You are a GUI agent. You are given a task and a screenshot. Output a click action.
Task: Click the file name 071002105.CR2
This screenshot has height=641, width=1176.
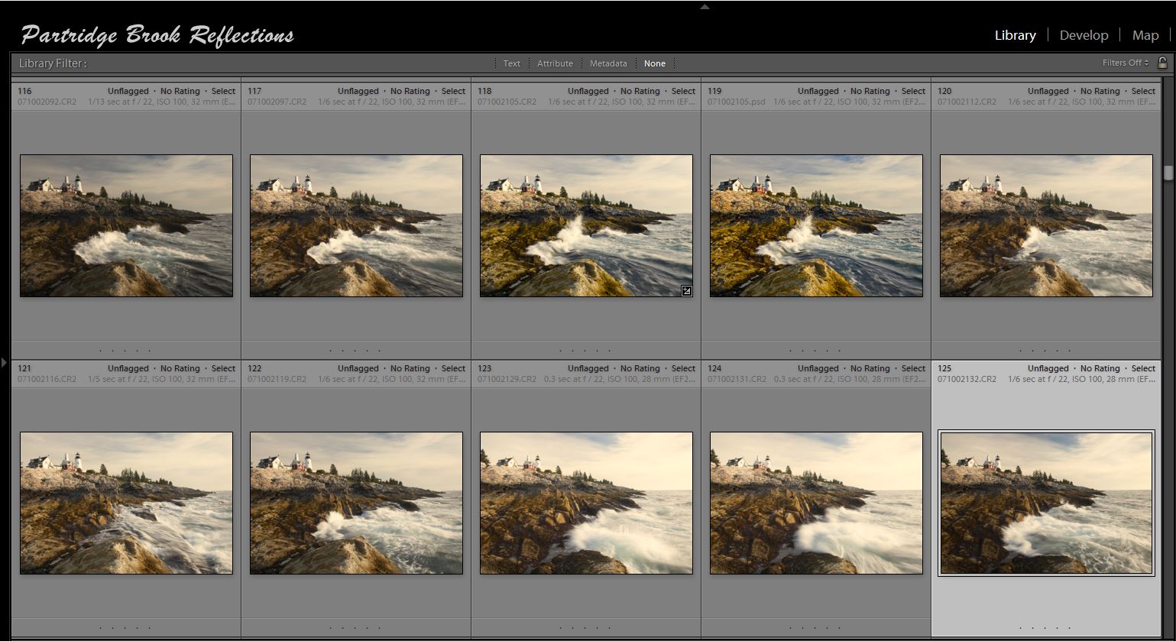[x=507, y=102]
